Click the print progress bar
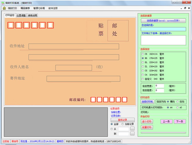This screenshot has width=192, height=145. [x=163, y=133]
